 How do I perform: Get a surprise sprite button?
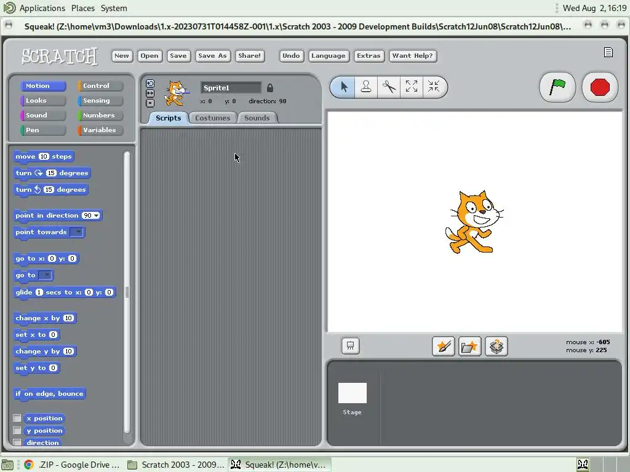tap(496, 346)
